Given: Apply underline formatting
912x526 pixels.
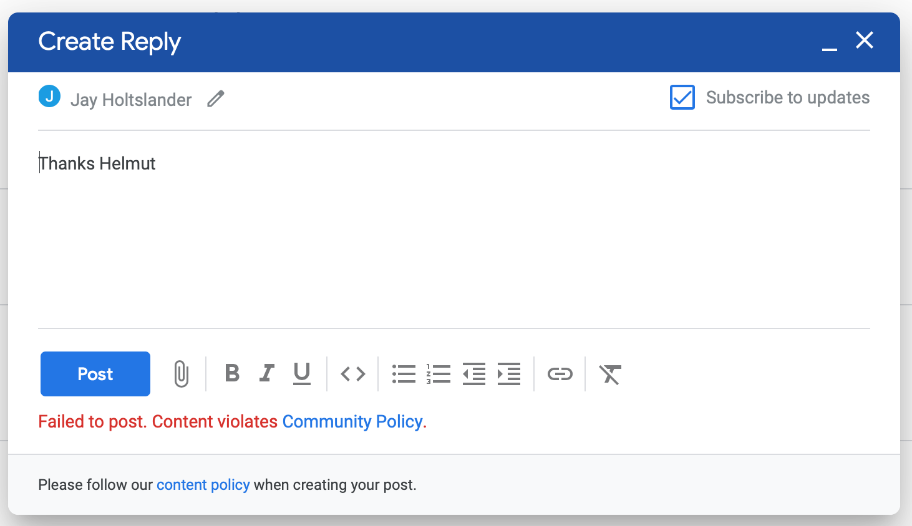Looking at the screenshot, I should (x=302, y=374).
